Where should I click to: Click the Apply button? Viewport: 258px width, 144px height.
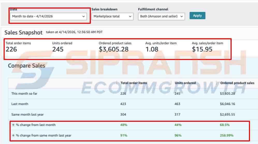[x=197, y=16]
